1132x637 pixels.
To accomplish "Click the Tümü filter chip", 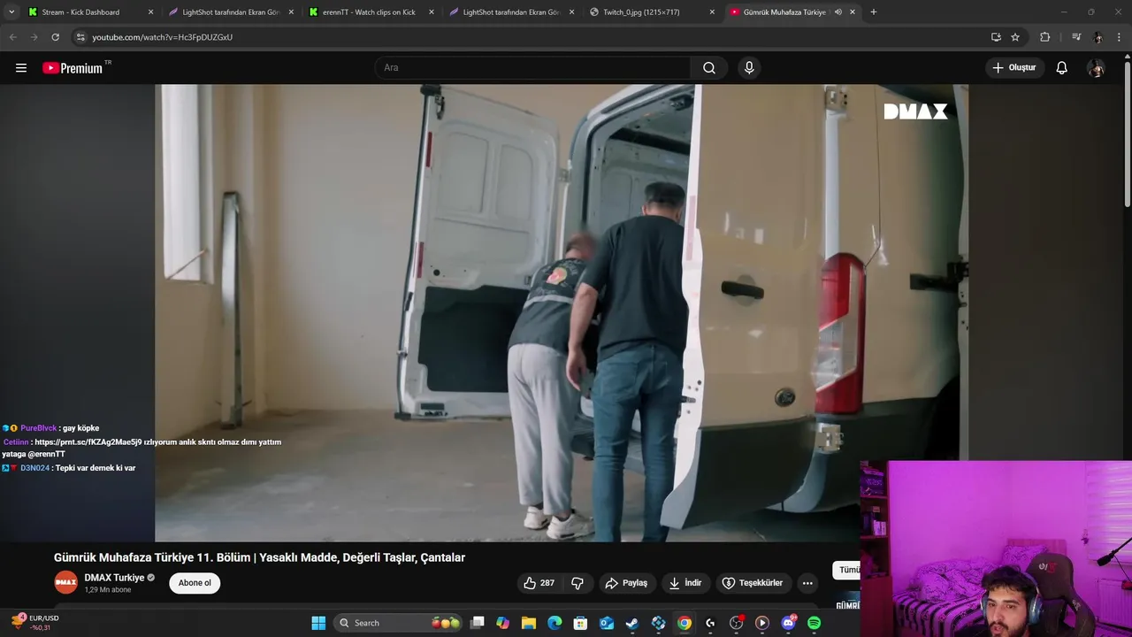I will pyautogui.click(x=847, y=571).
